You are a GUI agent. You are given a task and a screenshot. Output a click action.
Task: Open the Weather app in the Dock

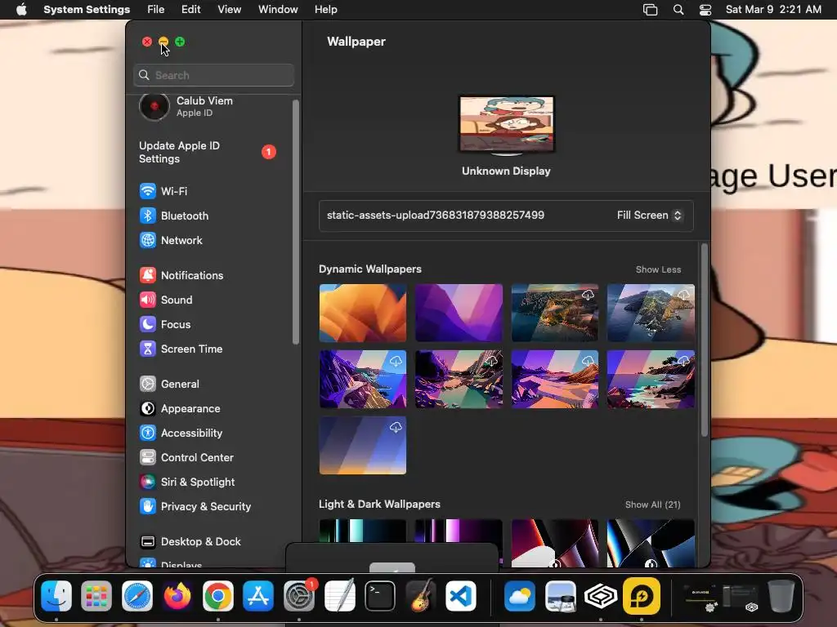tap(519, 595)
